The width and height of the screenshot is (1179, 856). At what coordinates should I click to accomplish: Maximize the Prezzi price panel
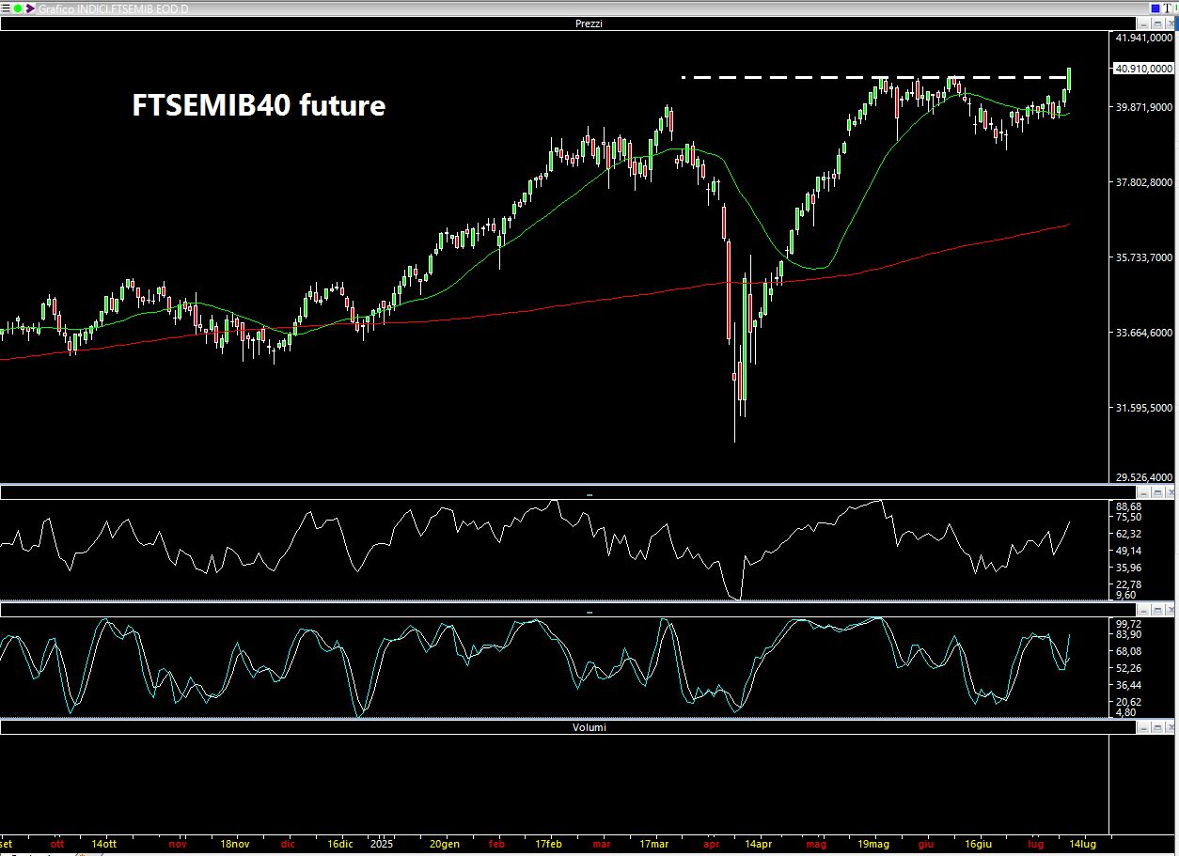click(x=1158, y=23)
